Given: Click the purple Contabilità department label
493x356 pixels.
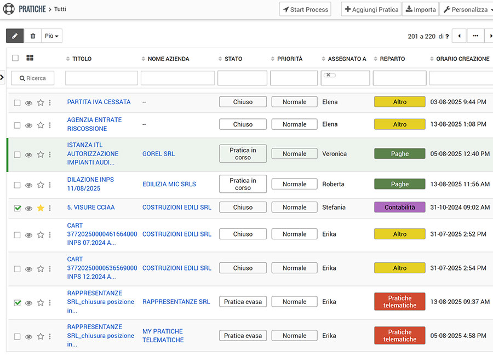Looking at the screenshot, I should coord(399,208).
